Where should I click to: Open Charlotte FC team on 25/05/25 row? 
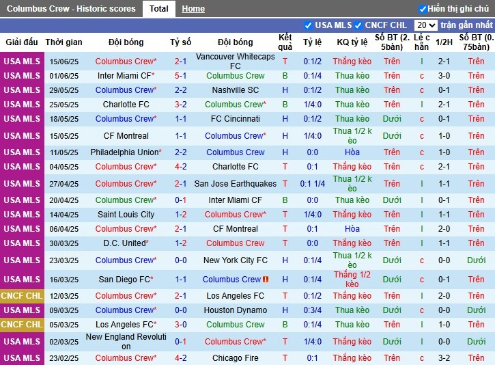[x=126, y=105]
